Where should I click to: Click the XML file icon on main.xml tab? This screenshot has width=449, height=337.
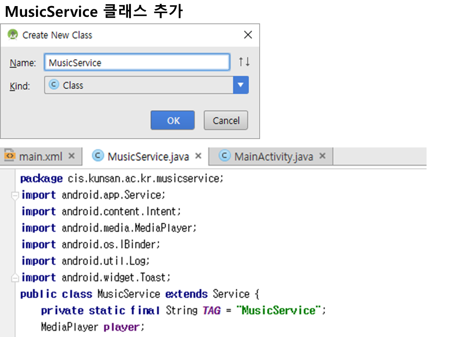[9, 156]
